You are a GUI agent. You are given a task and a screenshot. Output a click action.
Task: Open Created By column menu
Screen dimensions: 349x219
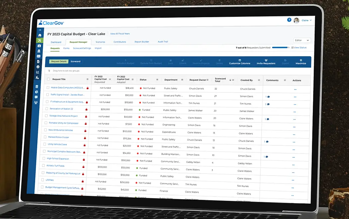coord(259,80)
